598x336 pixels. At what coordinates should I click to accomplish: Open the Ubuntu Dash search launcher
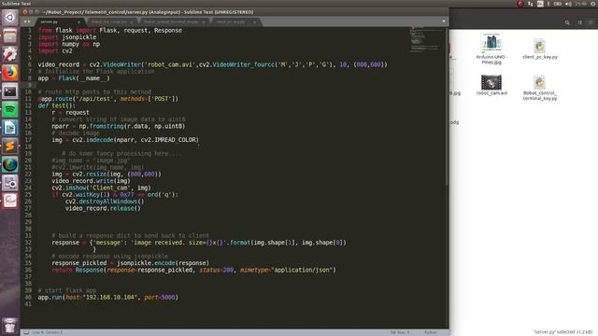tap(10, 18)
